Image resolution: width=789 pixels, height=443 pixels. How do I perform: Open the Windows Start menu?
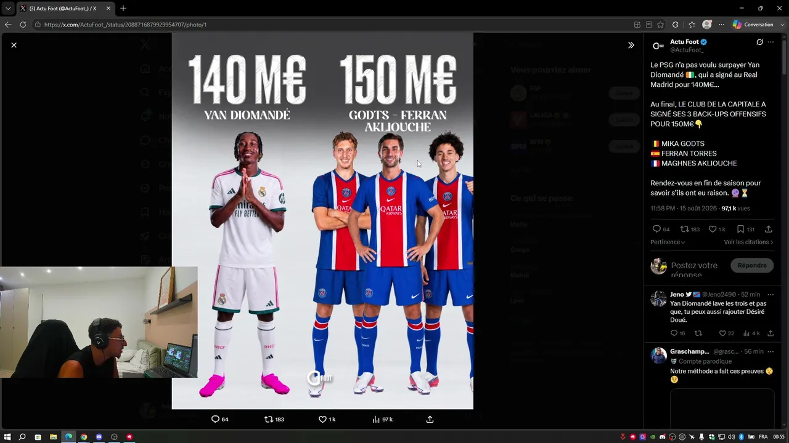[x=7, y=437]
